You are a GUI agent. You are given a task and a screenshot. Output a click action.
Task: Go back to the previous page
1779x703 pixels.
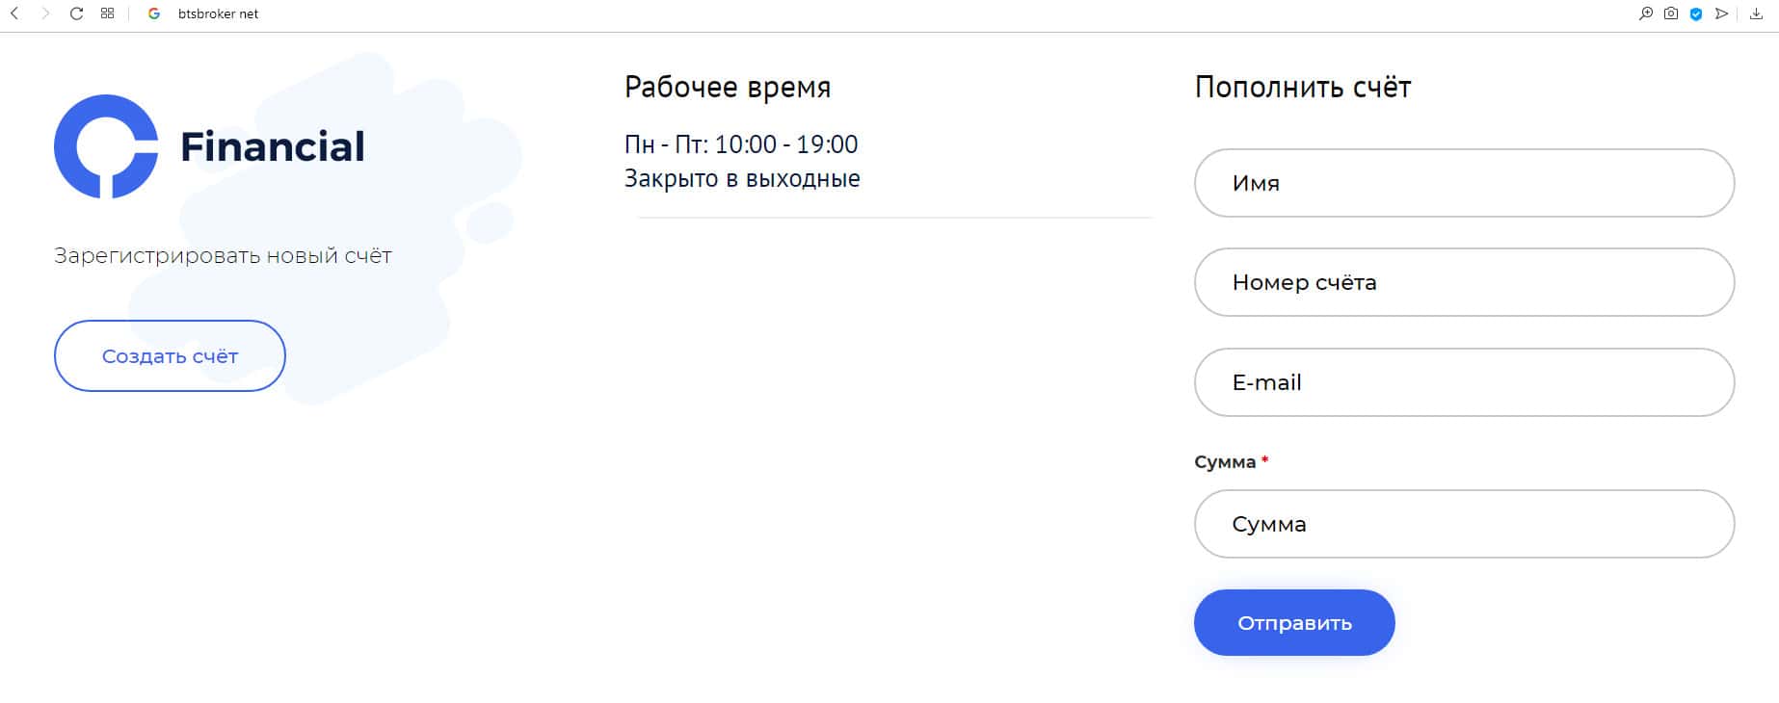(14, 13)
